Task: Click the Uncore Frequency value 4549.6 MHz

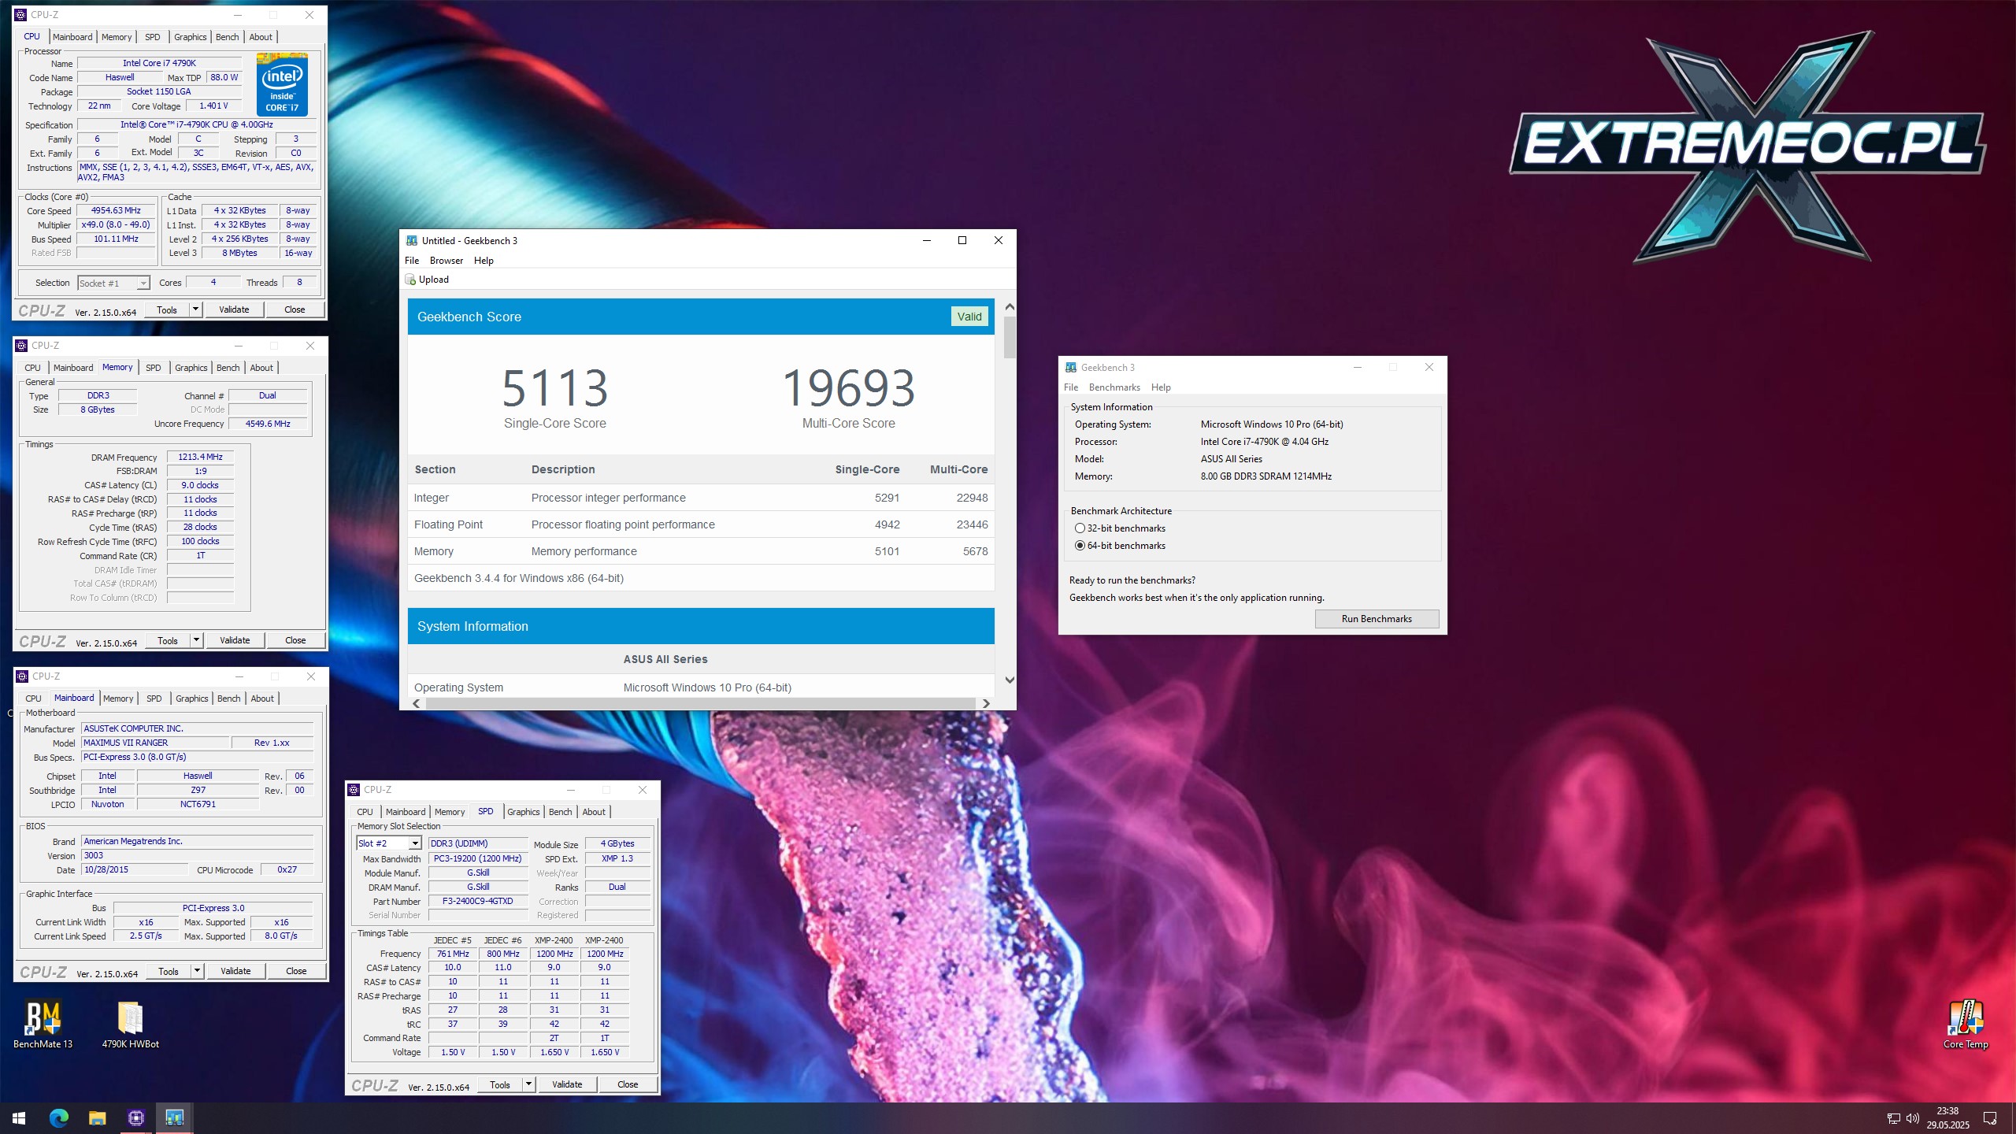Action: [268, 424]
